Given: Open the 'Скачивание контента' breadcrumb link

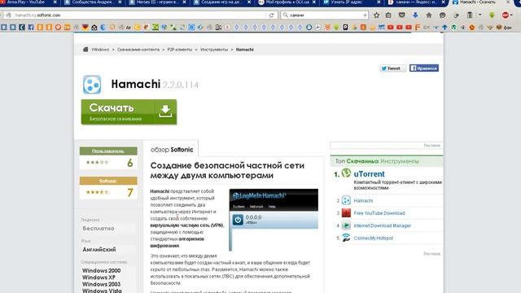Looking at the screenshot, I should click(x=138, y=50).
